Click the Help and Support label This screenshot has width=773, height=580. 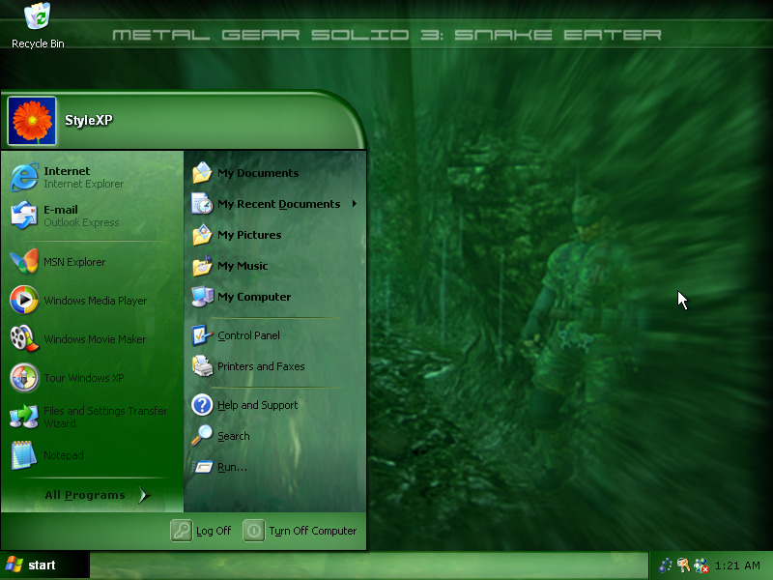257,405
